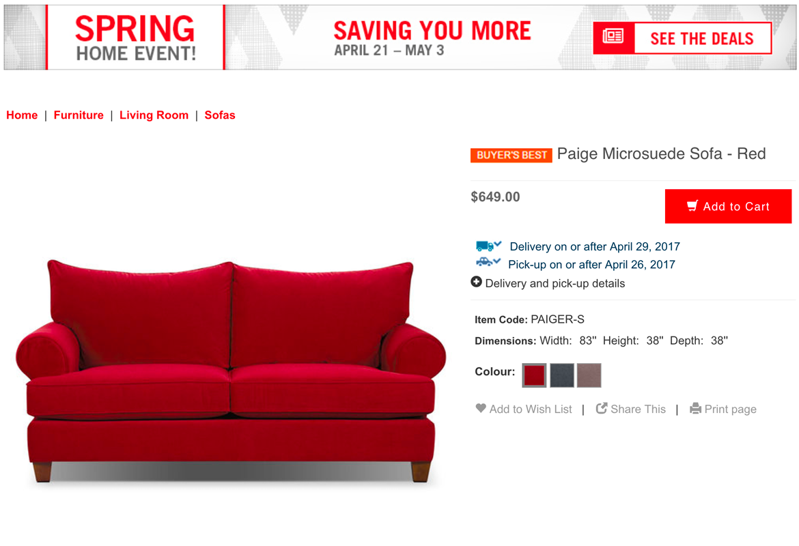Select the taupe brown colour swatch
799x546 pixels.
click(x=589, y=375)
